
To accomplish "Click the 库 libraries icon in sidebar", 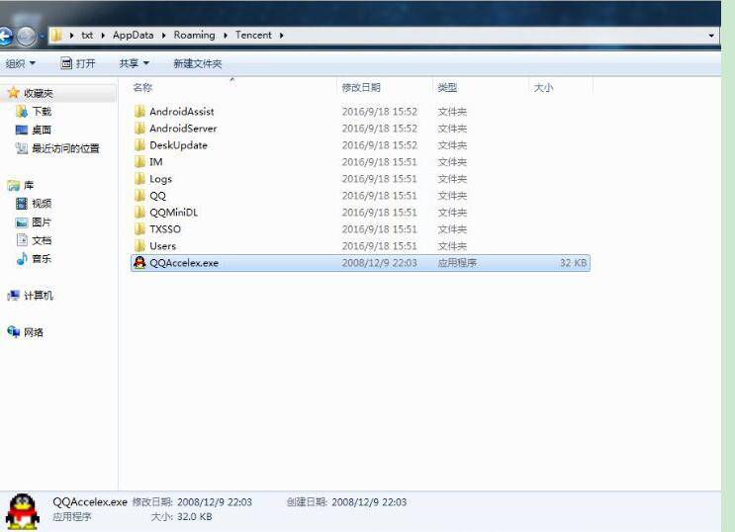I will click(14, 186).
